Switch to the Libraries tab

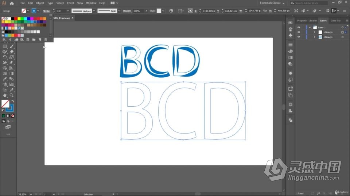click(x=313, y=21)
